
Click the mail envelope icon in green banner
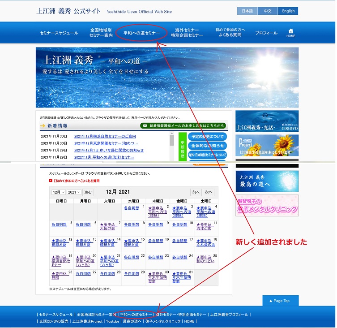coord(145,126)
